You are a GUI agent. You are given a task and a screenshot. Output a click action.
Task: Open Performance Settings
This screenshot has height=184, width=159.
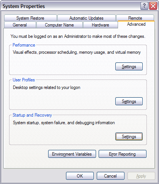(x=129, y=67)
